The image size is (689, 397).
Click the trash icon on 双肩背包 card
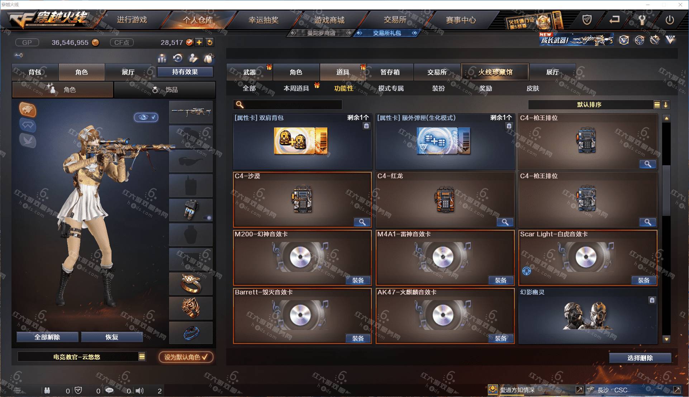click(366, 126)
